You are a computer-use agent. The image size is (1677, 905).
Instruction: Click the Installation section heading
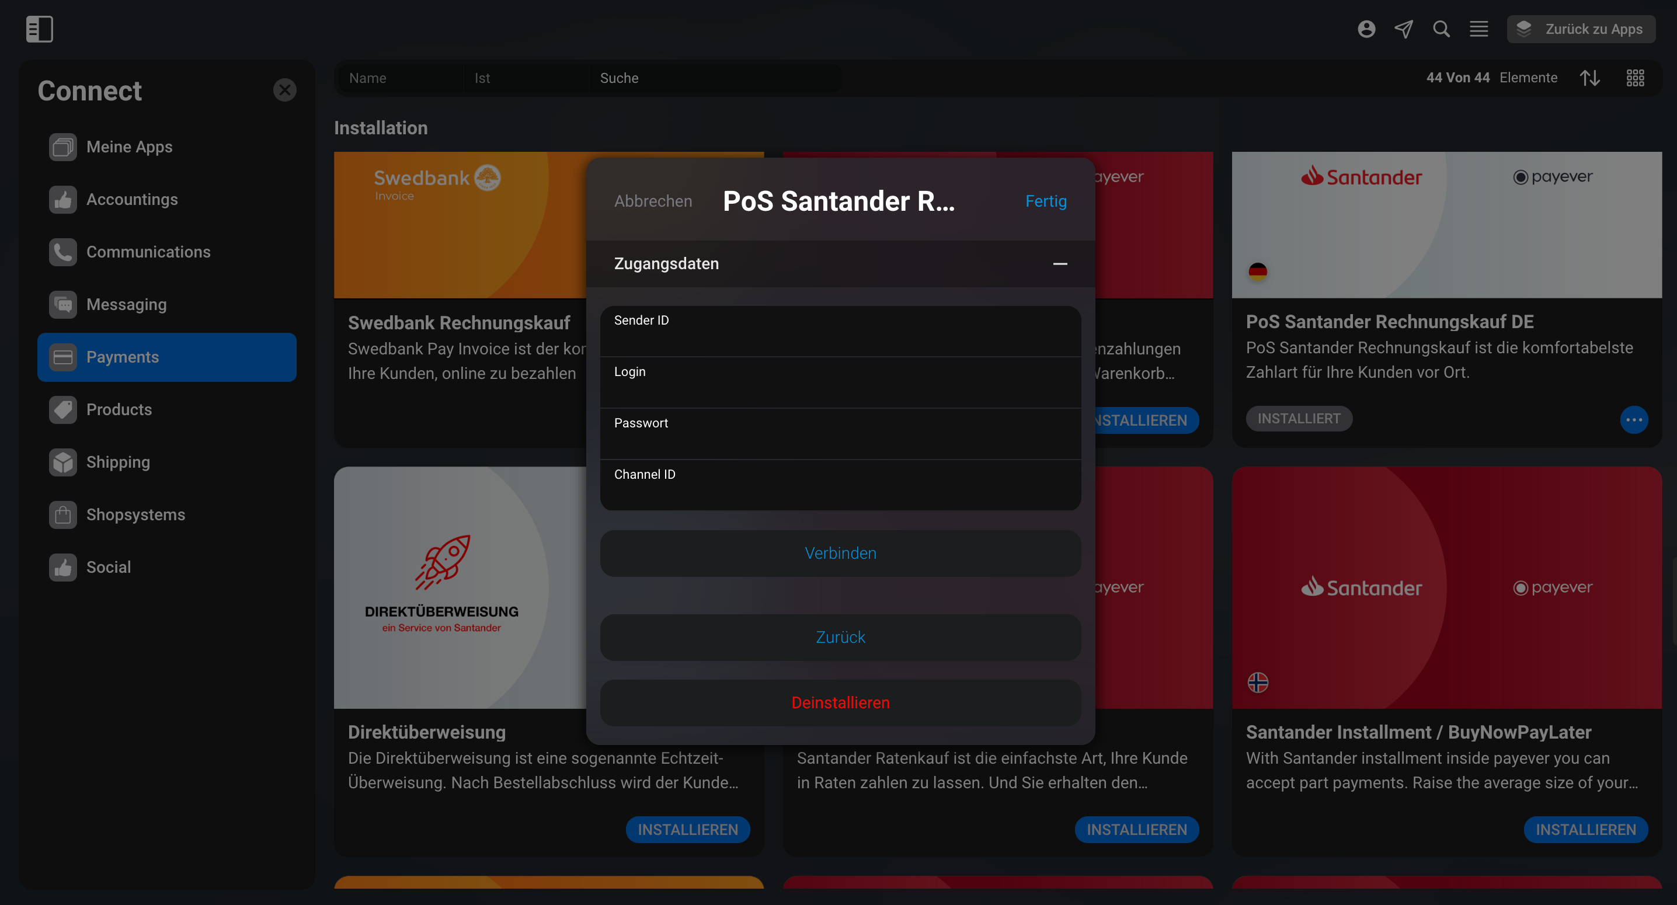tap(381, 128)
